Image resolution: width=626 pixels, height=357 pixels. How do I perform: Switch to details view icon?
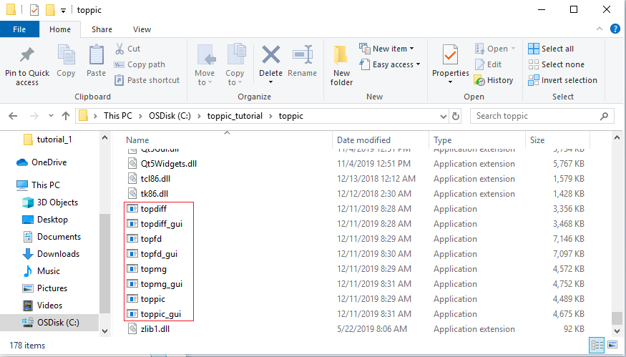click(597, 346)
